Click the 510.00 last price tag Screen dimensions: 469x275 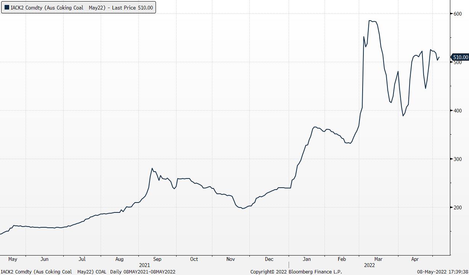tap(459, 57)
